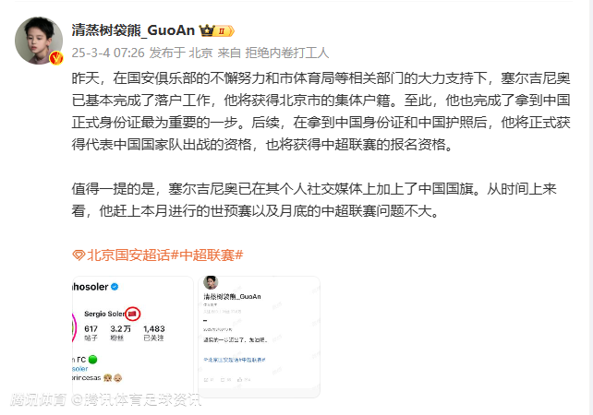Click the 25-3-4 07:26 timestamp
Viewport: 593px width, 415px height.
(x=108, y=53)
